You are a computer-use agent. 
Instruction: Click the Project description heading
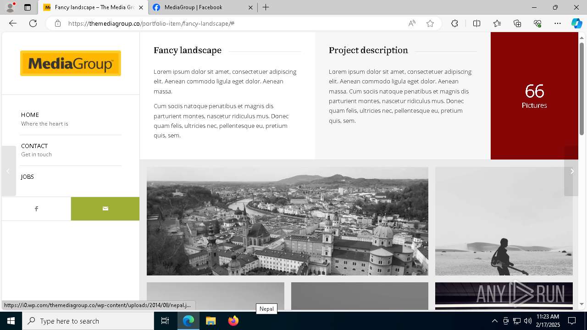(x=368, y=50)
